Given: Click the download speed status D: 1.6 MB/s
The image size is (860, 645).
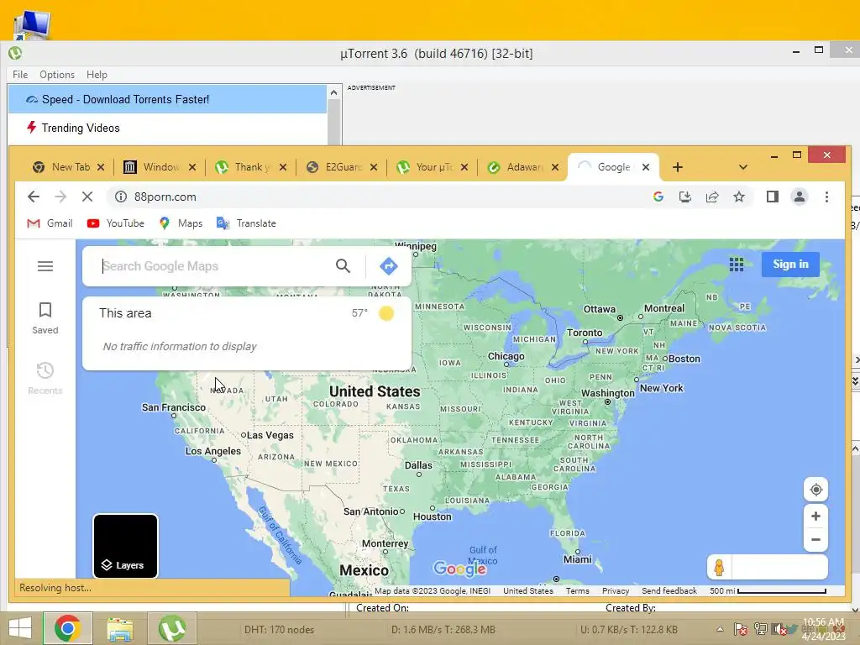Looking at the screenshot, I should pos(443,630).
